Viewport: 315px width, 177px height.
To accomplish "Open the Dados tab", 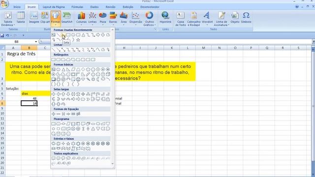I will coord(94,7).
